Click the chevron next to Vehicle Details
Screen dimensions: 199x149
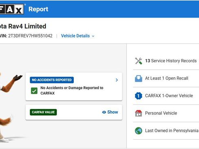pyautogui.click(x=93, y=36)
